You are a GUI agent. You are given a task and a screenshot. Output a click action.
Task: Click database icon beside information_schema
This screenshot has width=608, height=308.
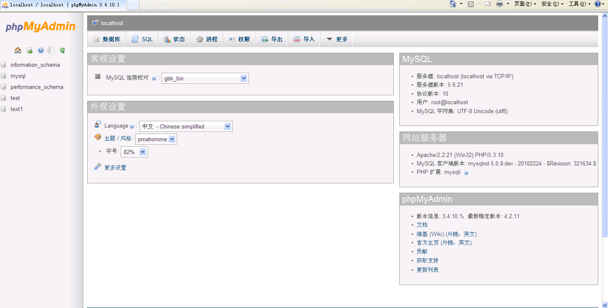[4, 65]
